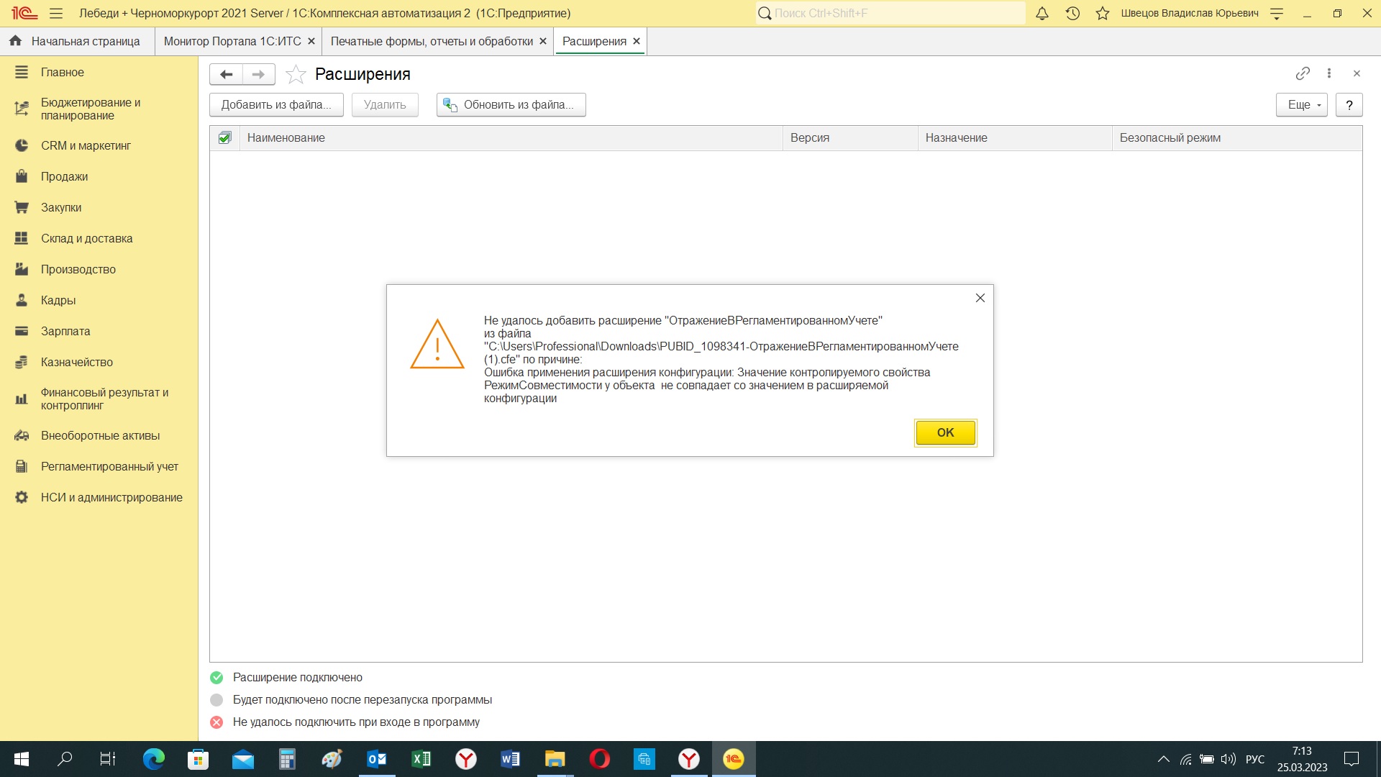The height and width of the screenshot is (777, 1381).
Task: Open Склад и доставка section
Action: [99, 238]
